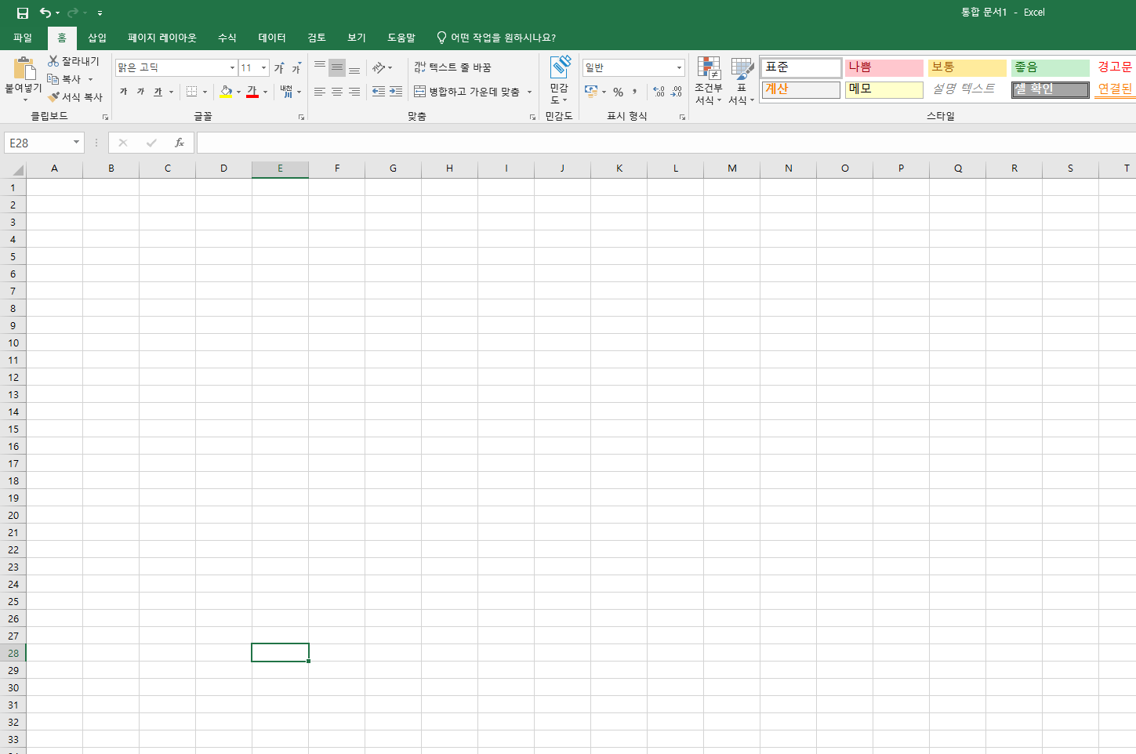Apply the 셀 확인 cell style
The width and height of the screenshot is (1136, 754).
click(1050, 89)
